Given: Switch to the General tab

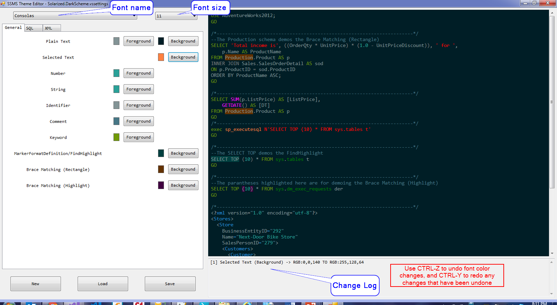Looking at the screenshot, I should (13, 28).
